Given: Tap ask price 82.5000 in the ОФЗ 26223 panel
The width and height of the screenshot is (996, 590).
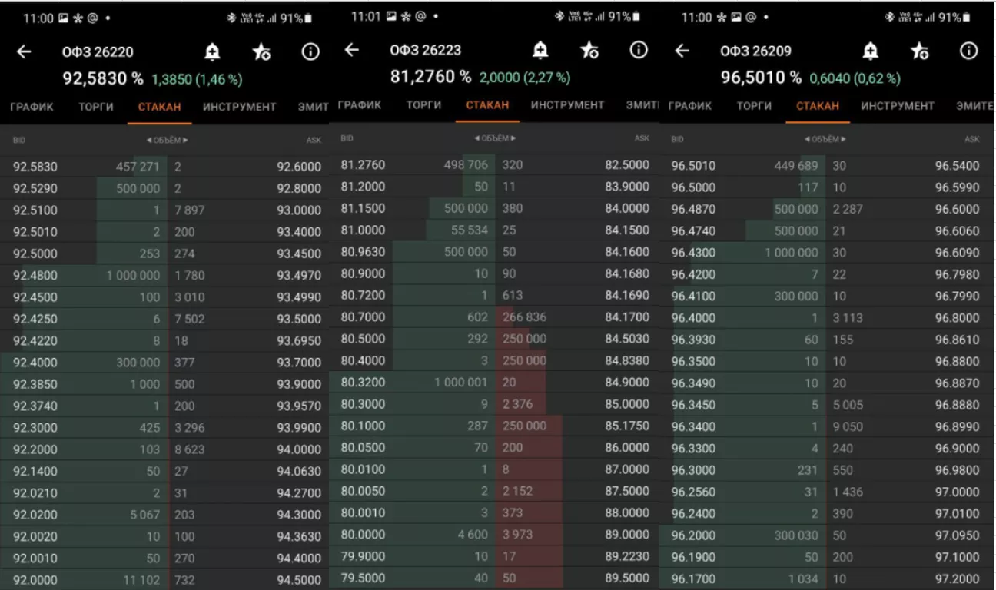Looking at the screenshot, I should [x=627, y=165].
